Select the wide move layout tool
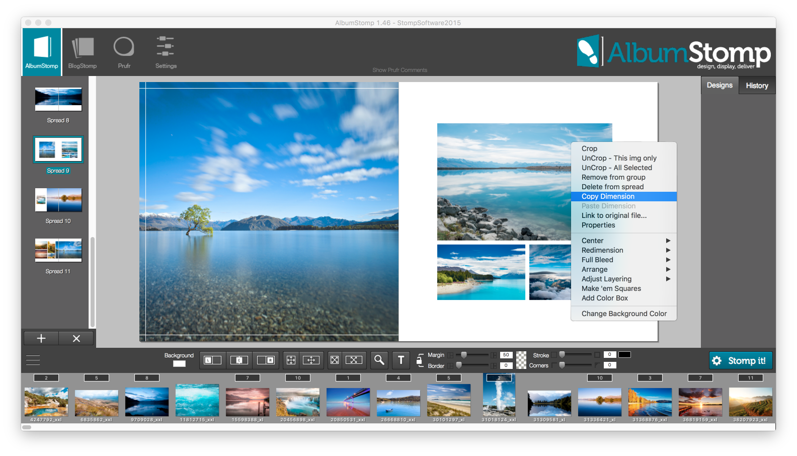The height and width of the screenshot is (456, 797). (311, 360)
